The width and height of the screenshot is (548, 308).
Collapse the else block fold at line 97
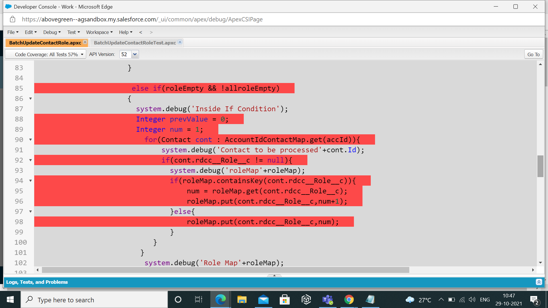(31, 212)
